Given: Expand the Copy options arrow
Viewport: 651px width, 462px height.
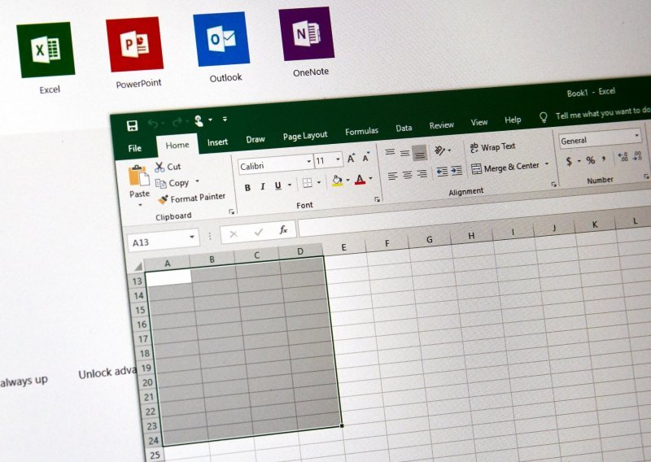Looking at the screenshot, I should click(197, 181).
